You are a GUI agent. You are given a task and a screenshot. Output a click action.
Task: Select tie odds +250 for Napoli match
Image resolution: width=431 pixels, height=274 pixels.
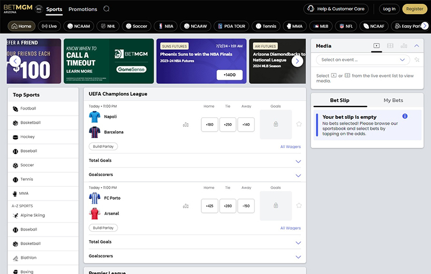tap(228, 125)
